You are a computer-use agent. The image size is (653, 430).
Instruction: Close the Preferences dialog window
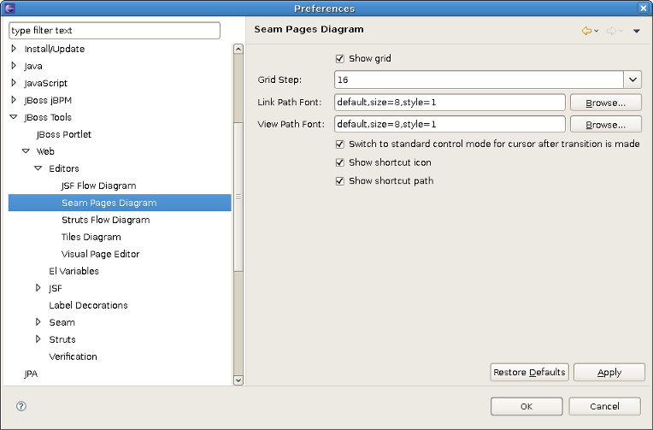tap(643, 8)
